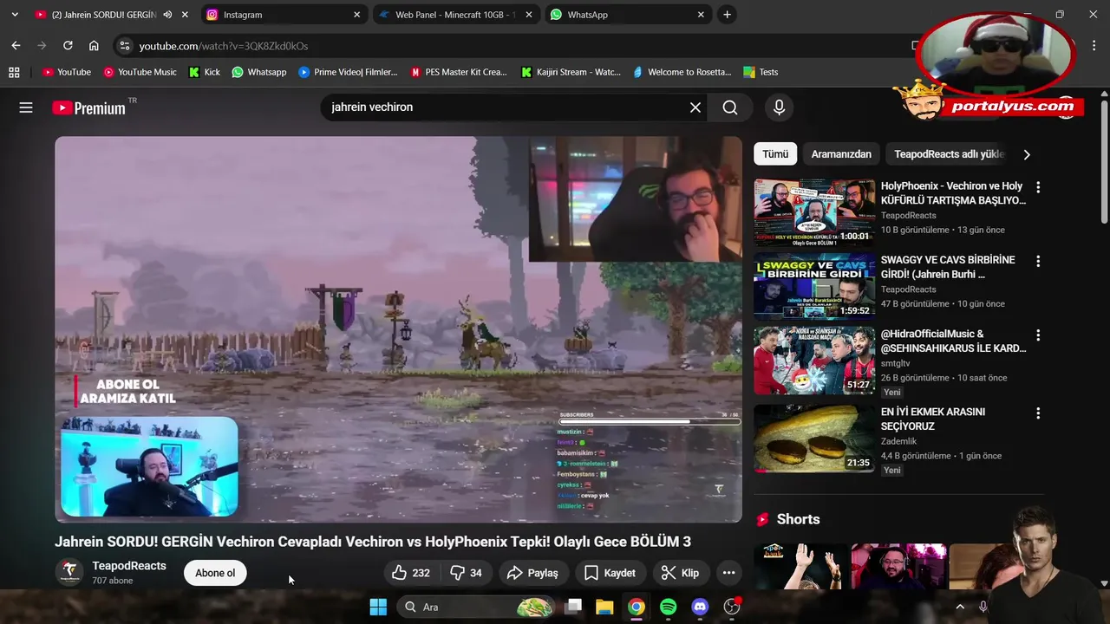
Task: Open Kaijiri Stream bookmark
Action: (x=571, y=72)
